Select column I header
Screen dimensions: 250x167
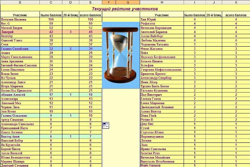tap(195, 2)
